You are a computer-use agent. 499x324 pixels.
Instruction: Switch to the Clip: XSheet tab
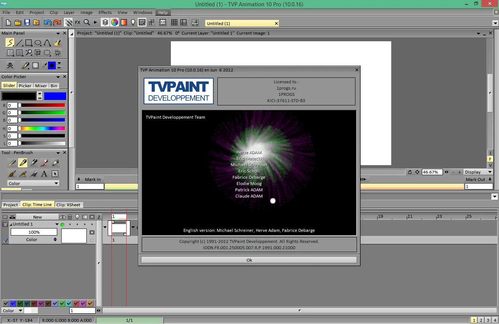click(x=68, y=205)
